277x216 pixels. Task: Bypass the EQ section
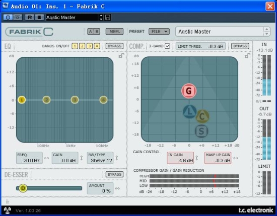tap(114, 46)
